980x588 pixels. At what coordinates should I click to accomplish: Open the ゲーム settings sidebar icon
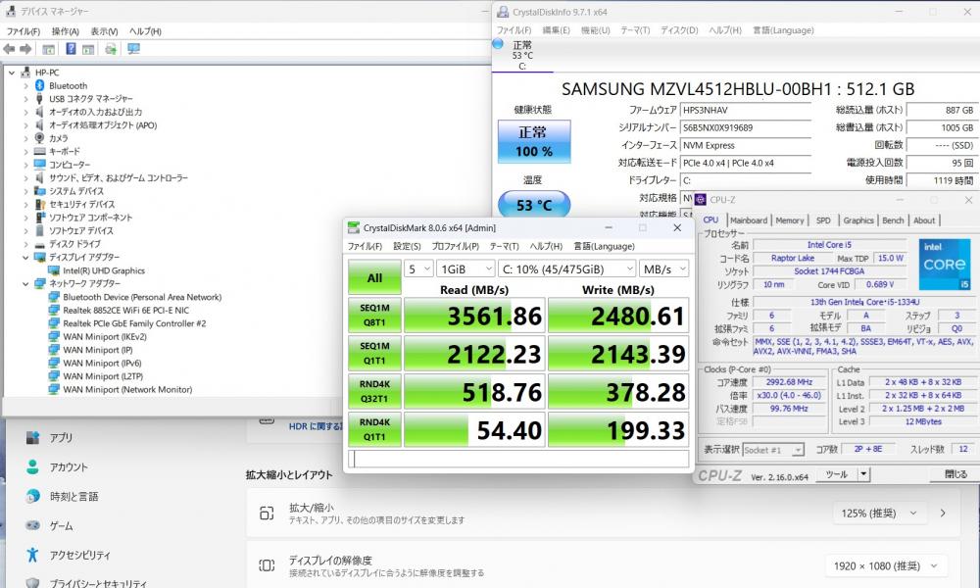[32, 525]
